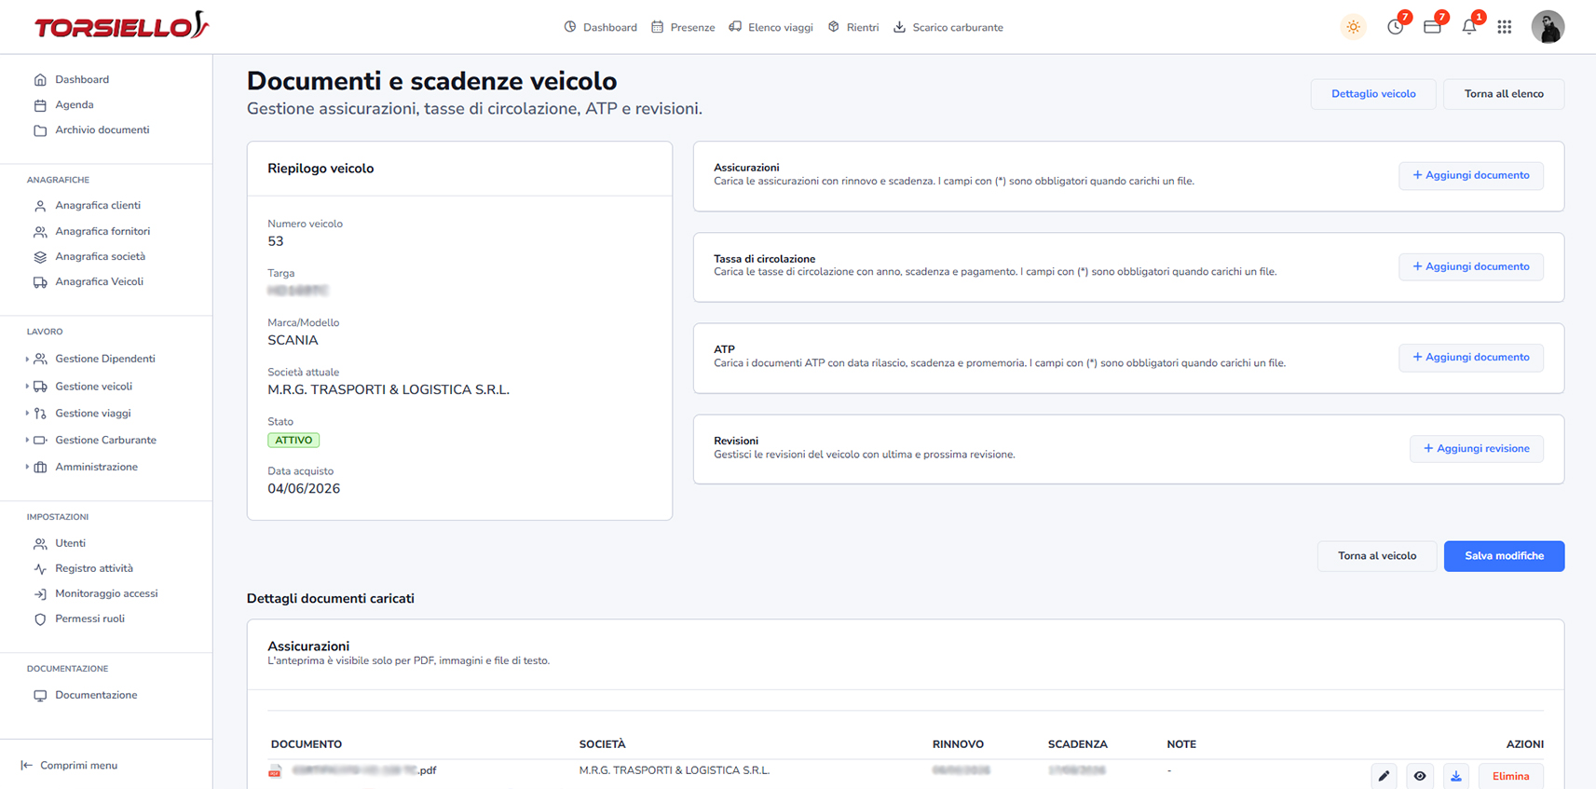Click Aggiungi revisione button

[1477, 448]
